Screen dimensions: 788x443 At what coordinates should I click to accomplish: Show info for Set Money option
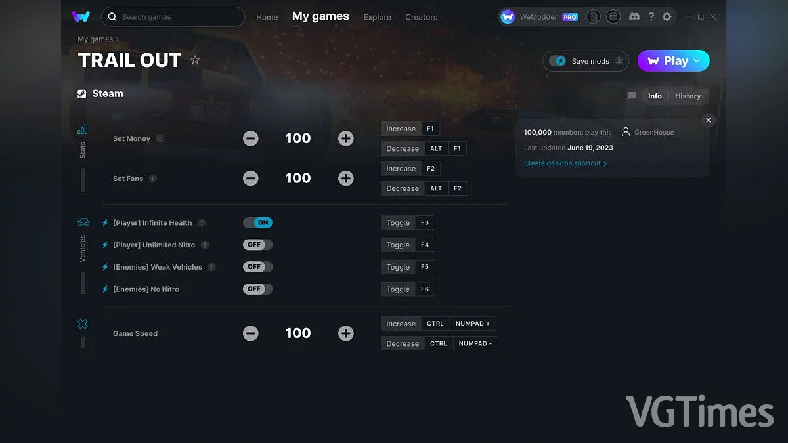pos(160,139)
